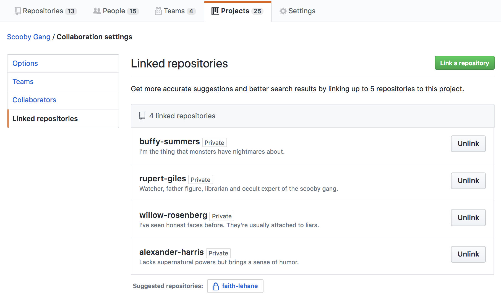Click the Settings gear icon
This screenshot has width=501, height=306.
click(x=283, y=11)
